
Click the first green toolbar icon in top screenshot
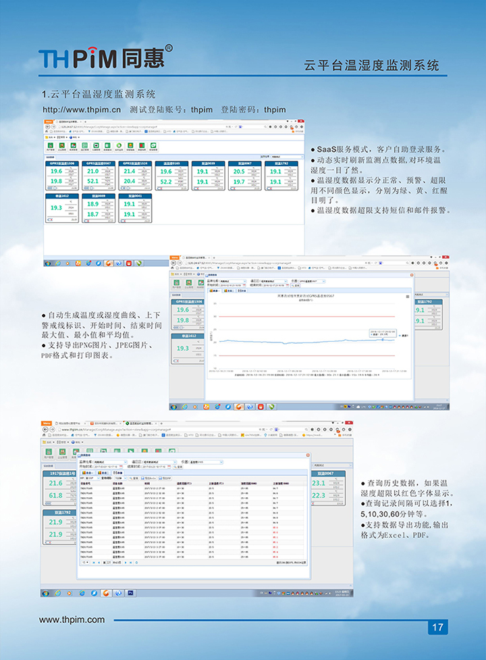(49, 145)
